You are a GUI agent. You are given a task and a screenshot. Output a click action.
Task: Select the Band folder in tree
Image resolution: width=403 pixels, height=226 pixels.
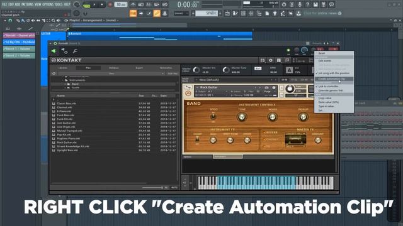[75, 84]
